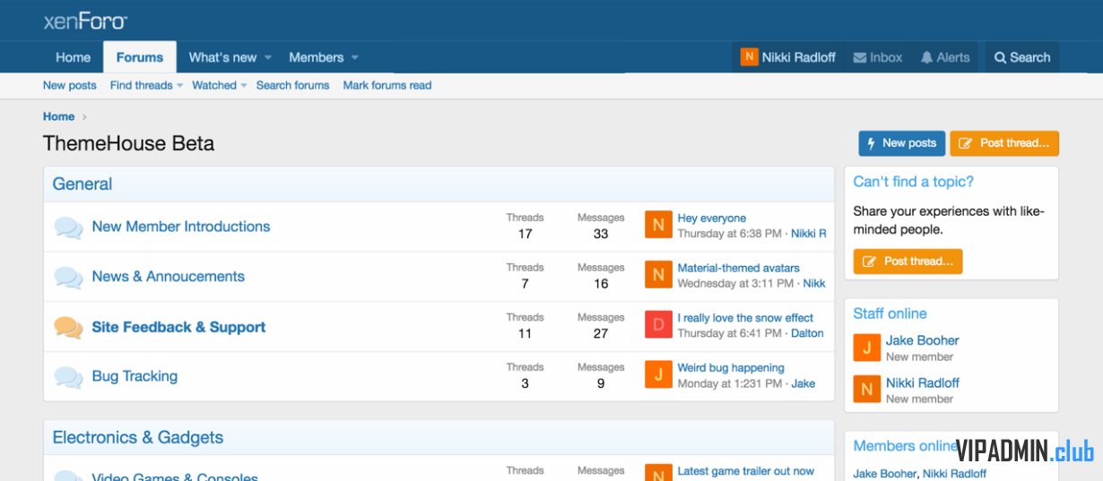Viewport: 1103px width, 481px height.
Task: Click Post thread button beside New posts
Action: tap(1004, 143)
